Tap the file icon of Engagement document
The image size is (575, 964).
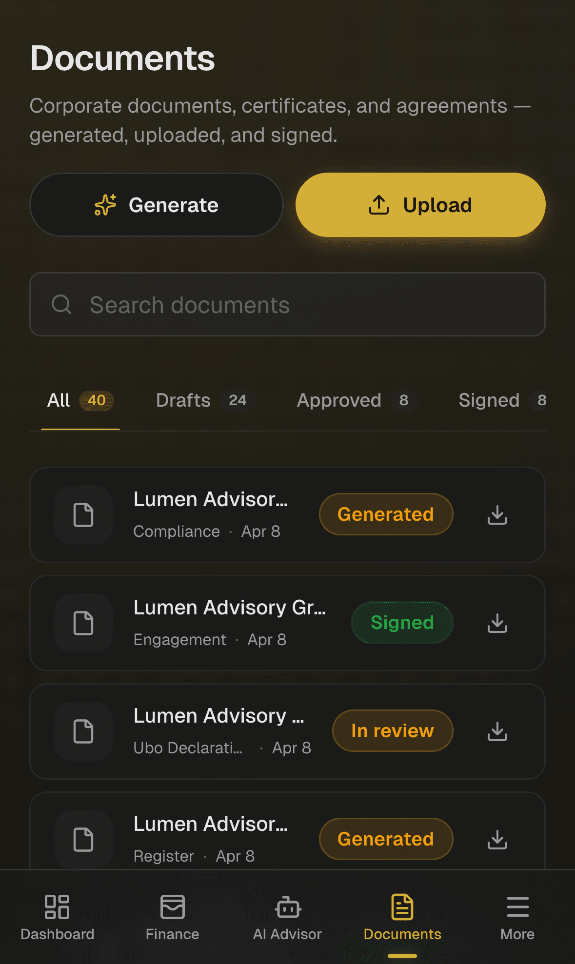tap(83, 623)
